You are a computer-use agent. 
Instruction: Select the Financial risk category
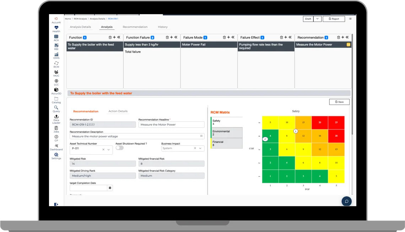[227, 143]
